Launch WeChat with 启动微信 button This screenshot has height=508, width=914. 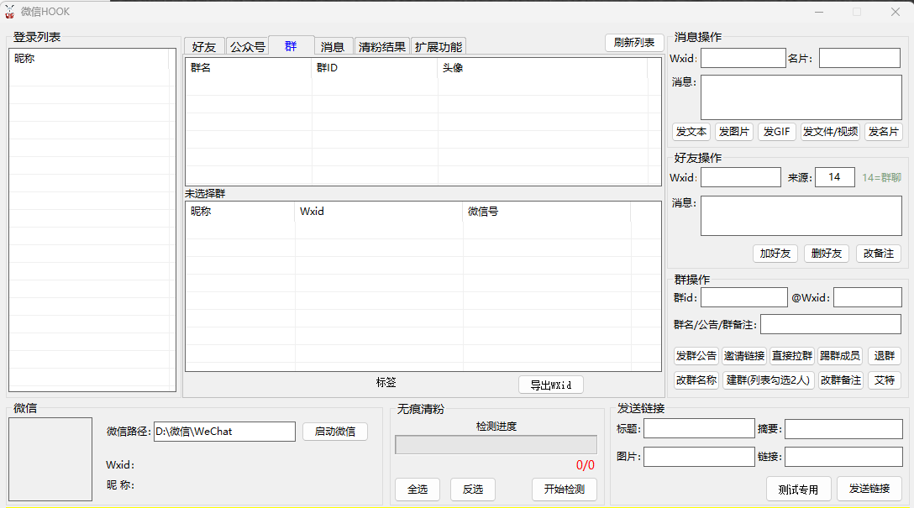click(334, 432)
